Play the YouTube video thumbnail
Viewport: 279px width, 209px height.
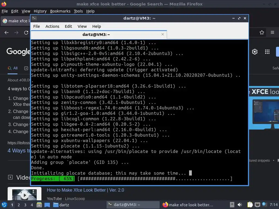pos(25,195)
